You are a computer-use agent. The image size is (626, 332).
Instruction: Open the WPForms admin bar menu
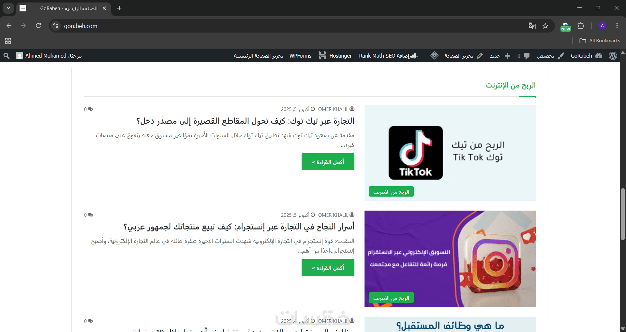[300, 56]
